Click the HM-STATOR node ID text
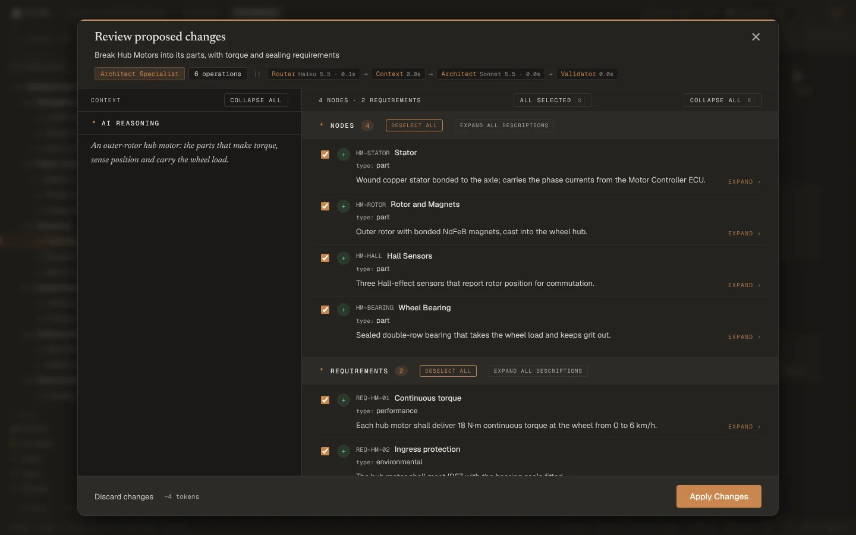Viewport: 856px width, 535px height. pyautogui.click(x=373, y=153)
